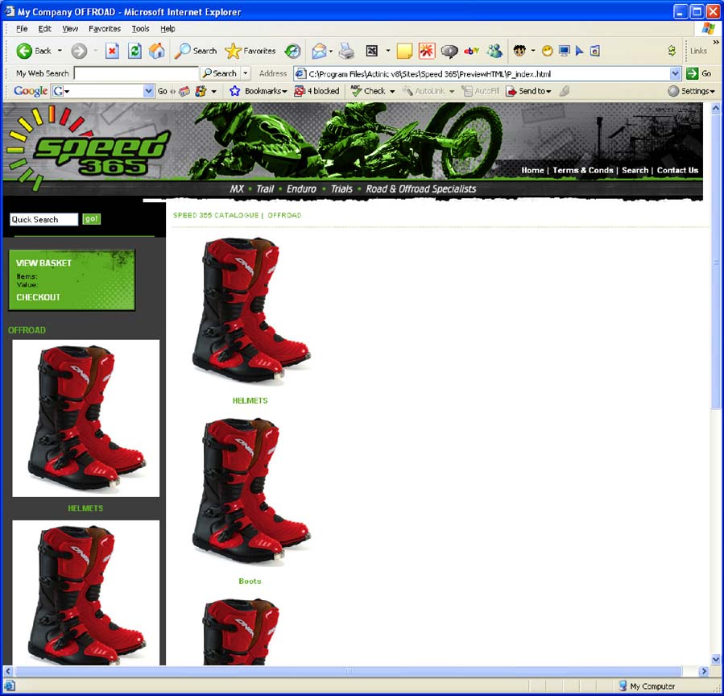
Task: Expand the address bar dropdown arrow
Action: (675, 73)
